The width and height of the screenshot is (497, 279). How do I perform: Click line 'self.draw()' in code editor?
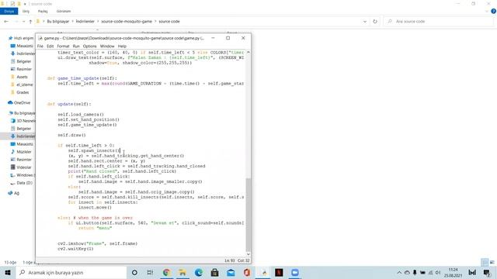tap(71, 135)
